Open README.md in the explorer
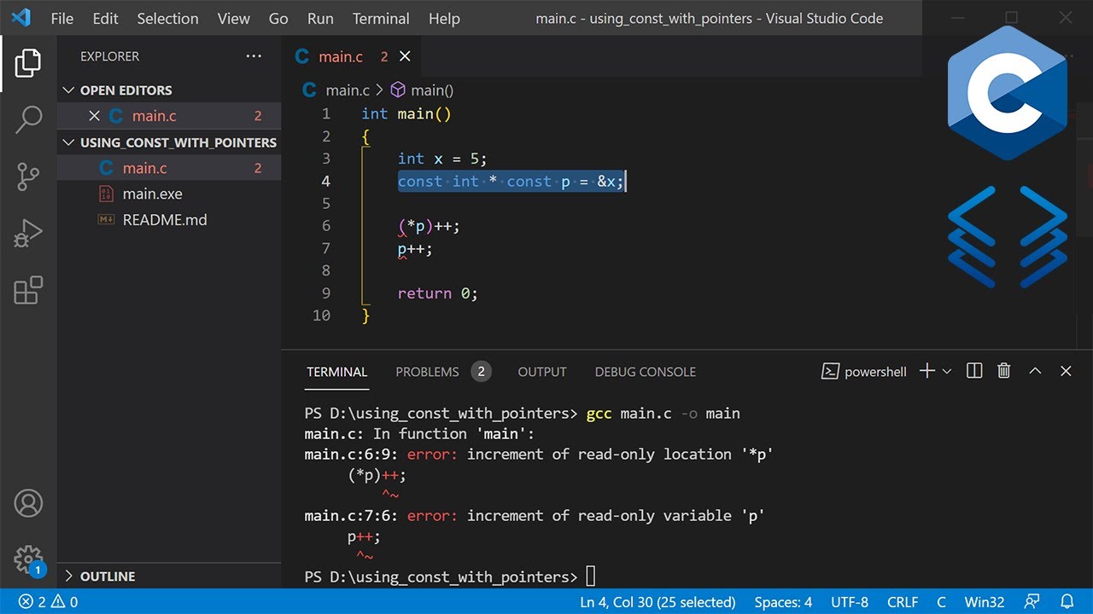1093x614 pixels. (165, 220)
